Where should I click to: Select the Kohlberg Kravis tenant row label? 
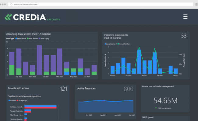17,107
